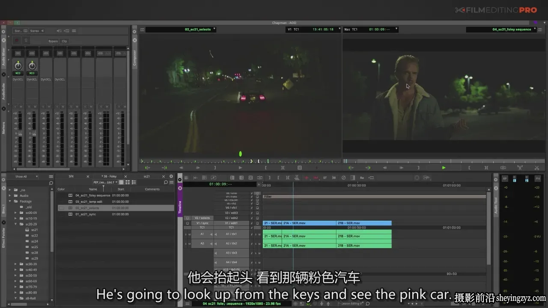This screenshot has height=308, width=548.
Task: Click the record button in Audio Mixer
Action: (17, 41)
